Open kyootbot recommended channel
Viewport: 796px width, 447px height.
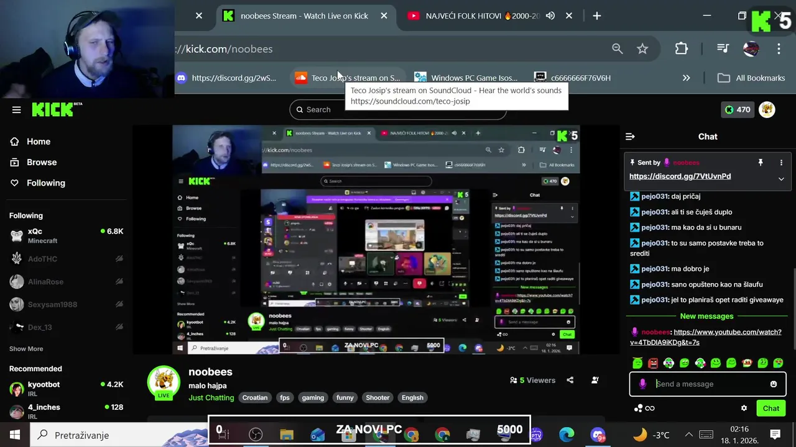point(67,389)
